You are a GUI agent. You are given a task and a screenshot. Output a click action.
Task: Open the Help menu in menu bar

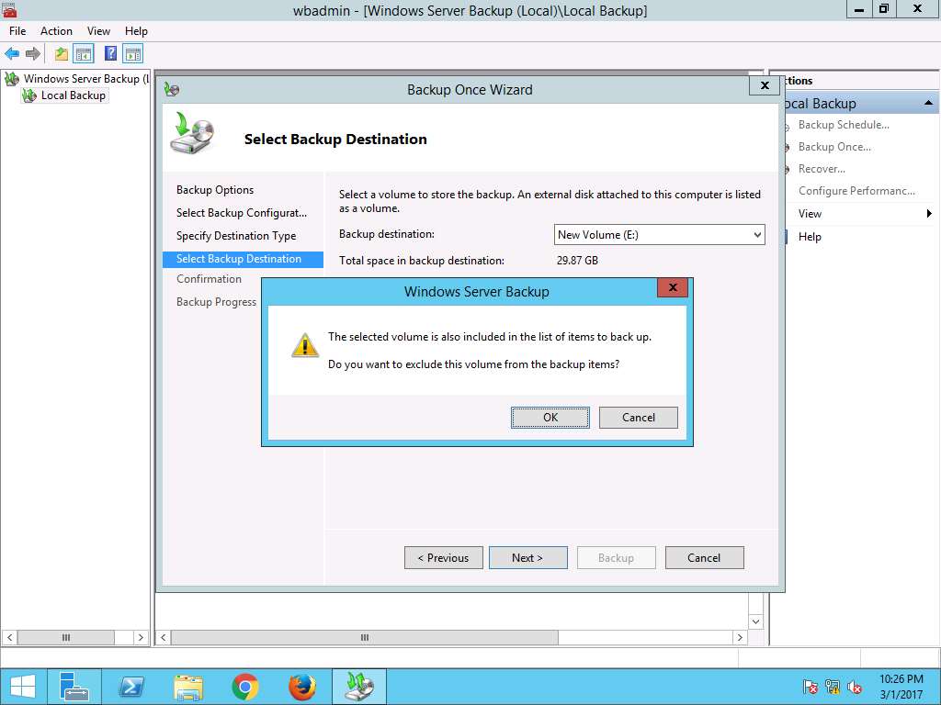(x=136, y=31)
